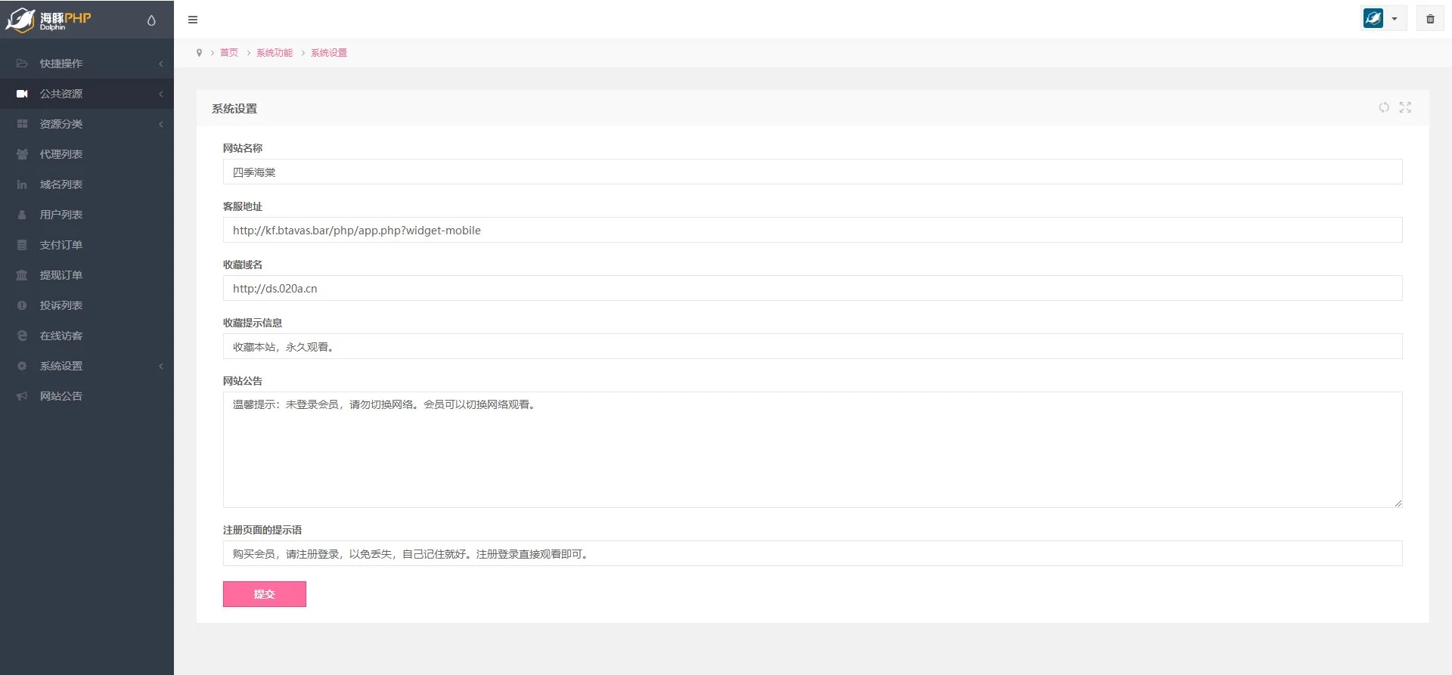1452x675 pixels.
Task: Click the fullscreen expand icon in panel
Action: (x=1405, y=107)
